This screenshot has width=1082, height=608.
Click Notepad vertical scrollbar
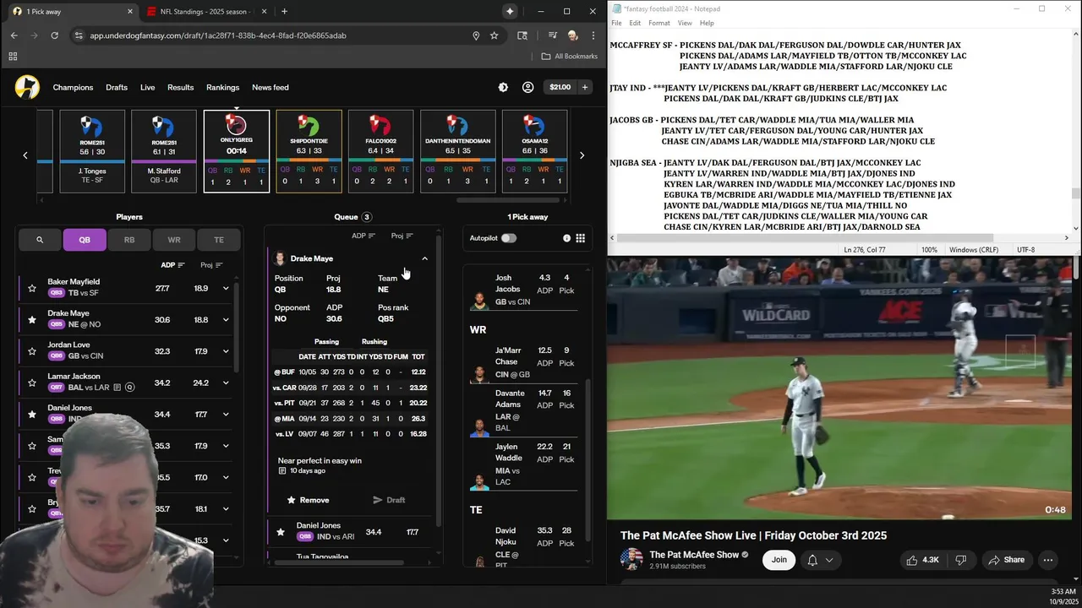(1075, 194)
